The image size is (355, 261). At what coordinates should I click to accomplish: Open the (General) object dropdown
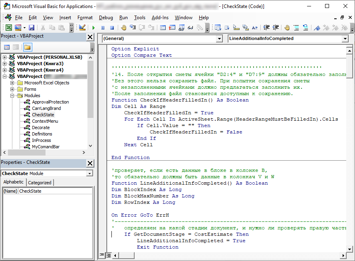point(219,39)
